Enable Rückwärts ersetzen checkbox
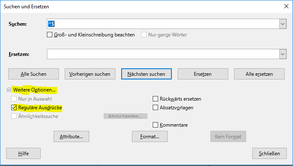The image size is (293, 166). coord(156,99)
